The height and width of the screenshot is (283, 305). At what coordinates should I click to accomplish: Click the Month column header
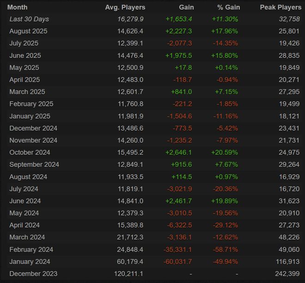pyautogui.click(x=18, y=7)
